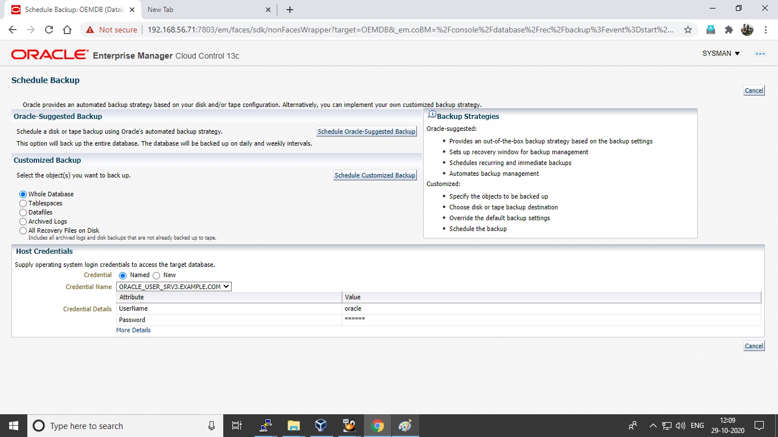
Task: Select the Tablespaces radio button
Action: tap(23, 203)
